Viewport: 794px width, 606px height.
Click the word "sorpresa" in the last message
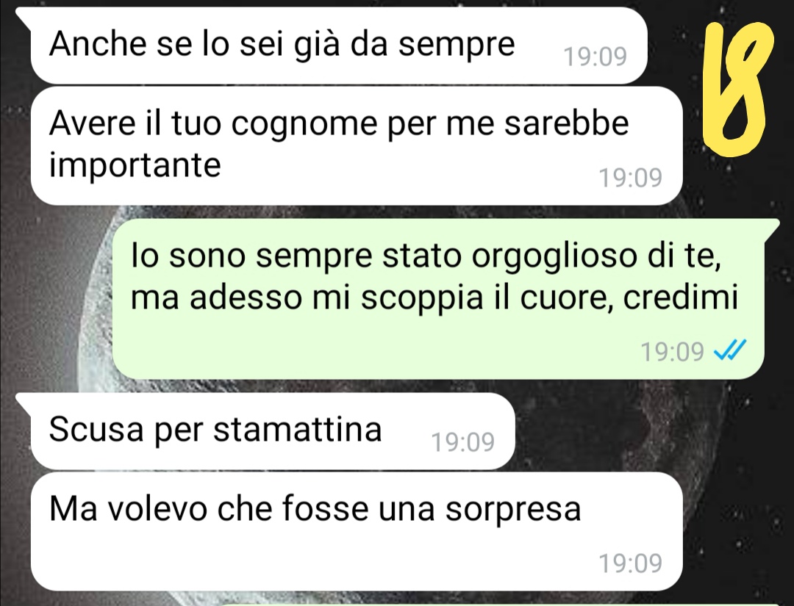click(513, 510)
